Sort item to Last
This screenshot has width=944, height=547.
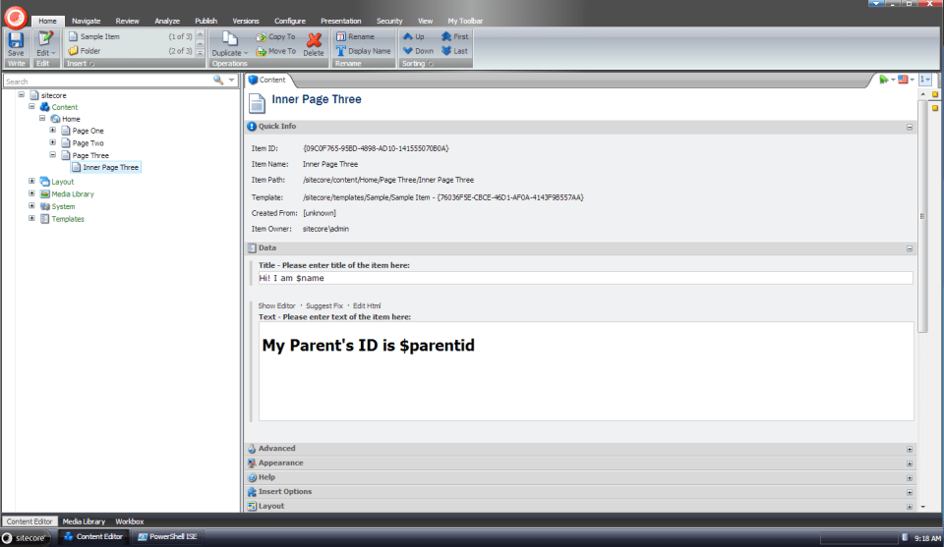(x=454, y=51)
